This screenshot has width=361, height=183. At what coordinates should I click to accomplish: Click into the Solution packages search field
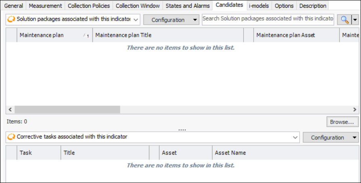pos(268,19)
